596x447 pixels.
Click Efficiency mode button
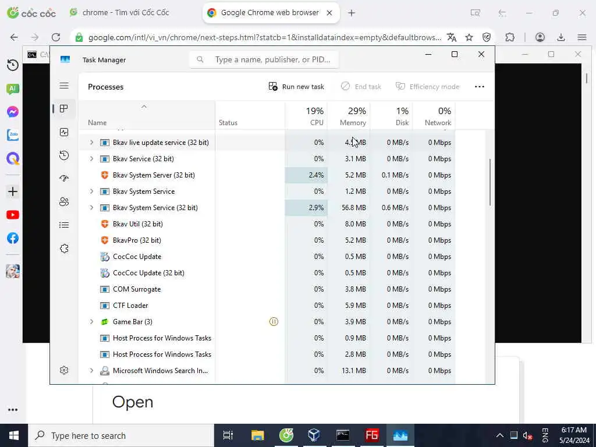[427, 87]
